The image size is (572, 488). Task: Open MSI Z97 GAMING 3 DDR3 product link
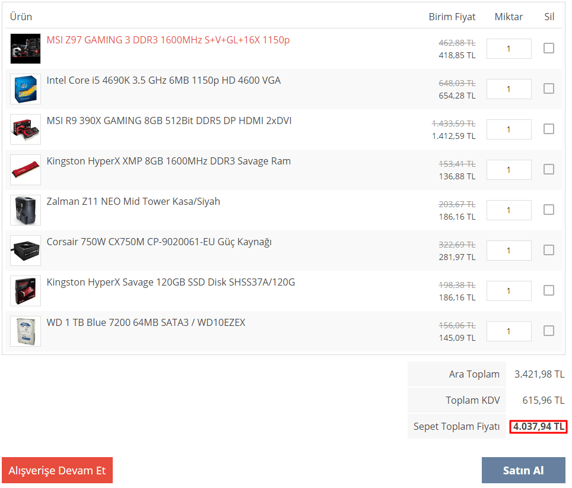168,40
